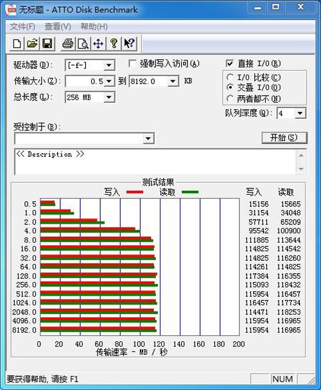Expand the 受控制于(B) dropdown
The image size is (321, 390).
pyautogui.click(x=148, y=139)
